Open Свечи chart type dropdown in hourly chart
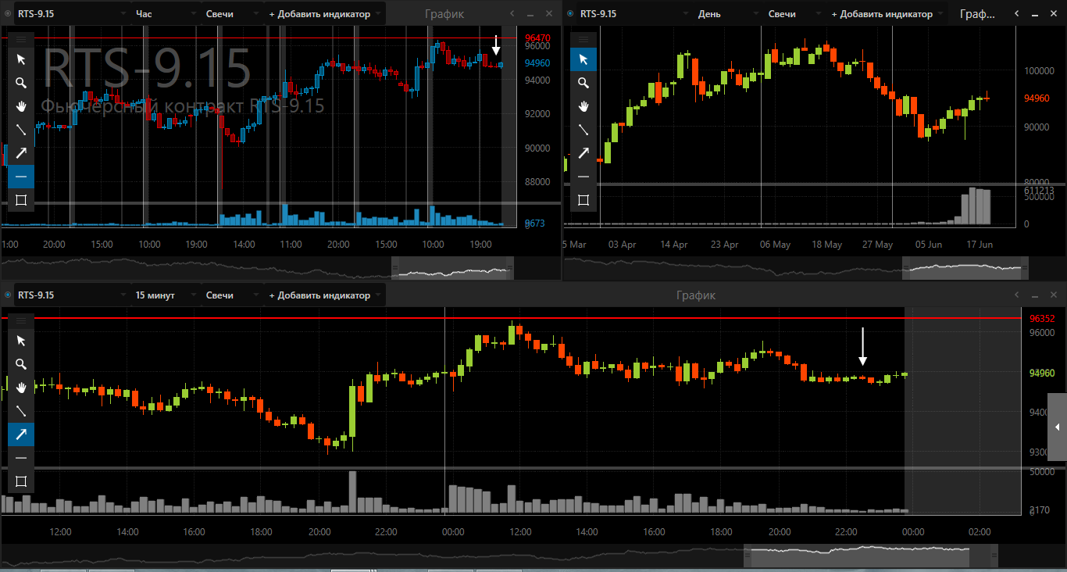This screenshot has width=1067, height=572. (x=232, y=14)
